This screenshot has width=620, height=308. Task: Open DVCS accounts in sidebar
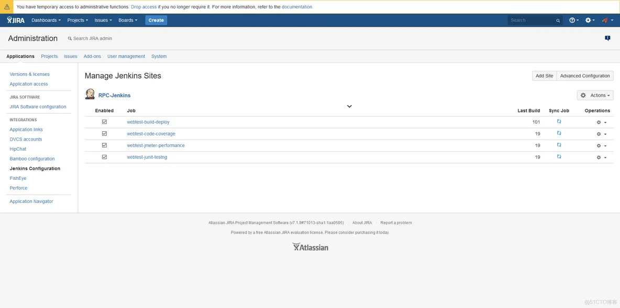(26, 140)
